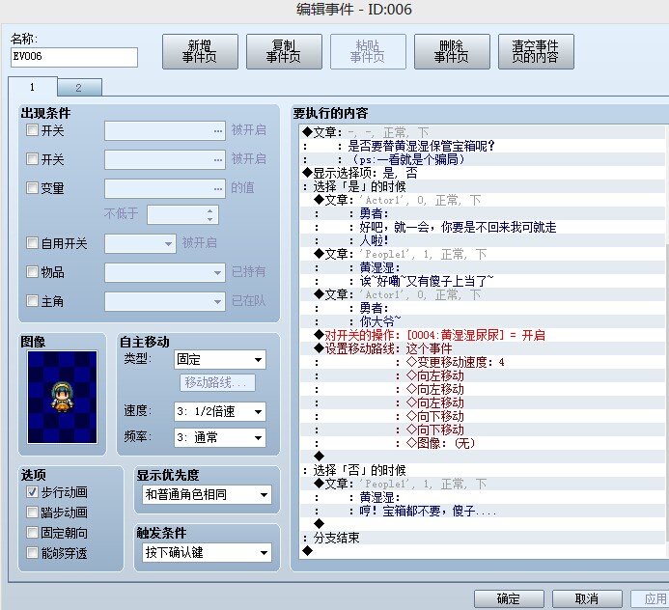Uncheck the 步行动画 option
This screenshot has width=669, height=610.
[x=32, y=492]
